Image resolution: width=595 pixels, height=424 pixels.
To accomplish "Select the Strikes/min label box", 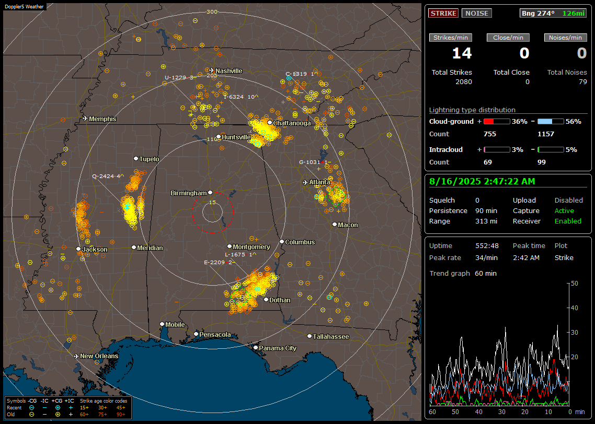I will tap(450, 38).
